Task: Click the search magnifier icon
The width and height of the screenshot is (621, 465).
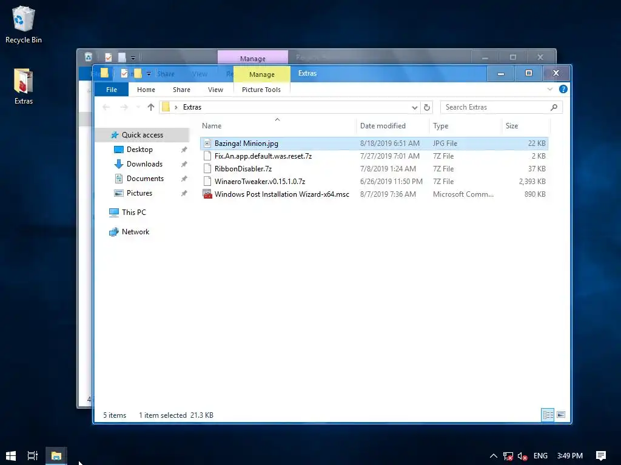Action: point(554,107)
